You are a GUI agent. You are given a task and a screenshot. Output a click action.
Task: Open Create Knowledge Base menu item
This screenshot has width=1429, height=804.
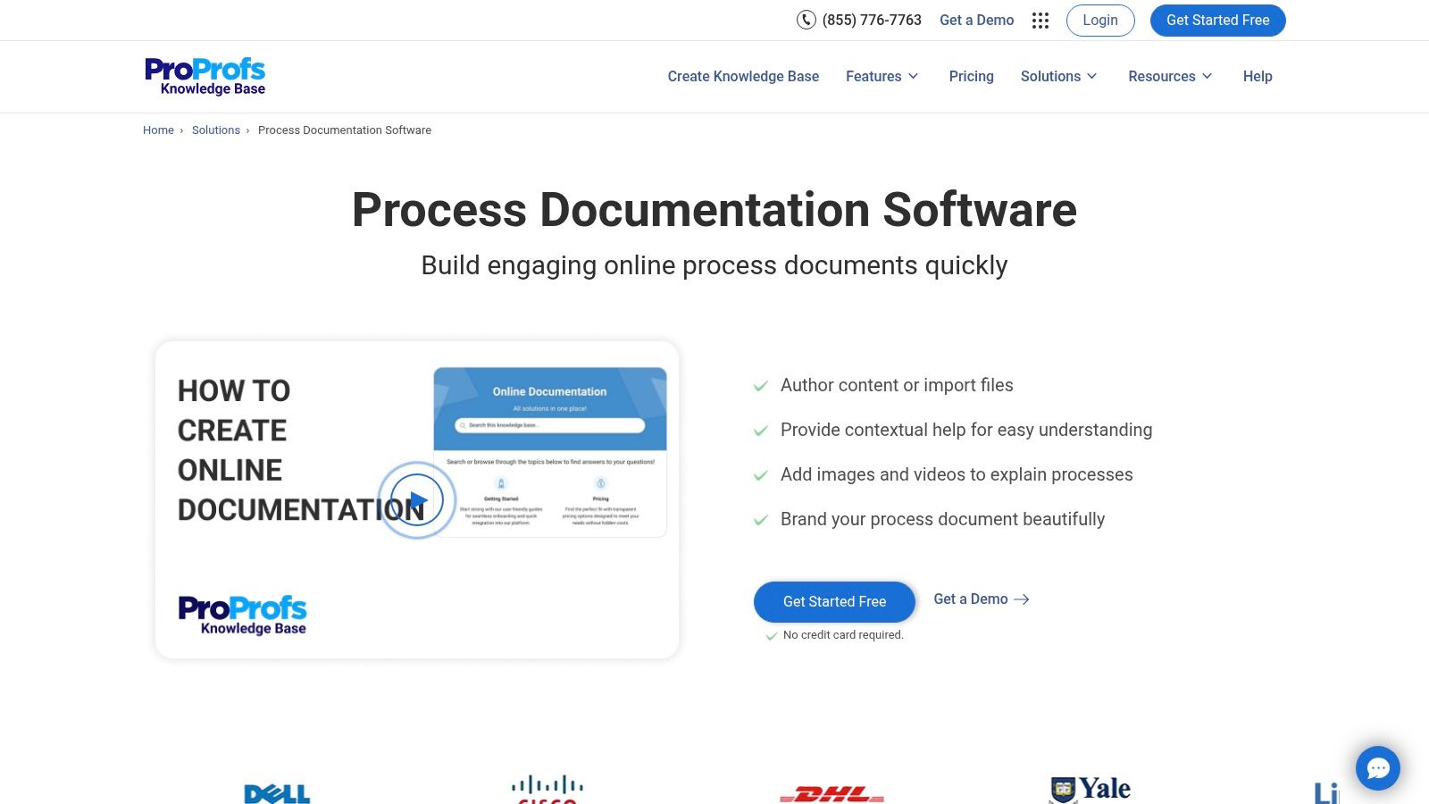coord(743,77)
